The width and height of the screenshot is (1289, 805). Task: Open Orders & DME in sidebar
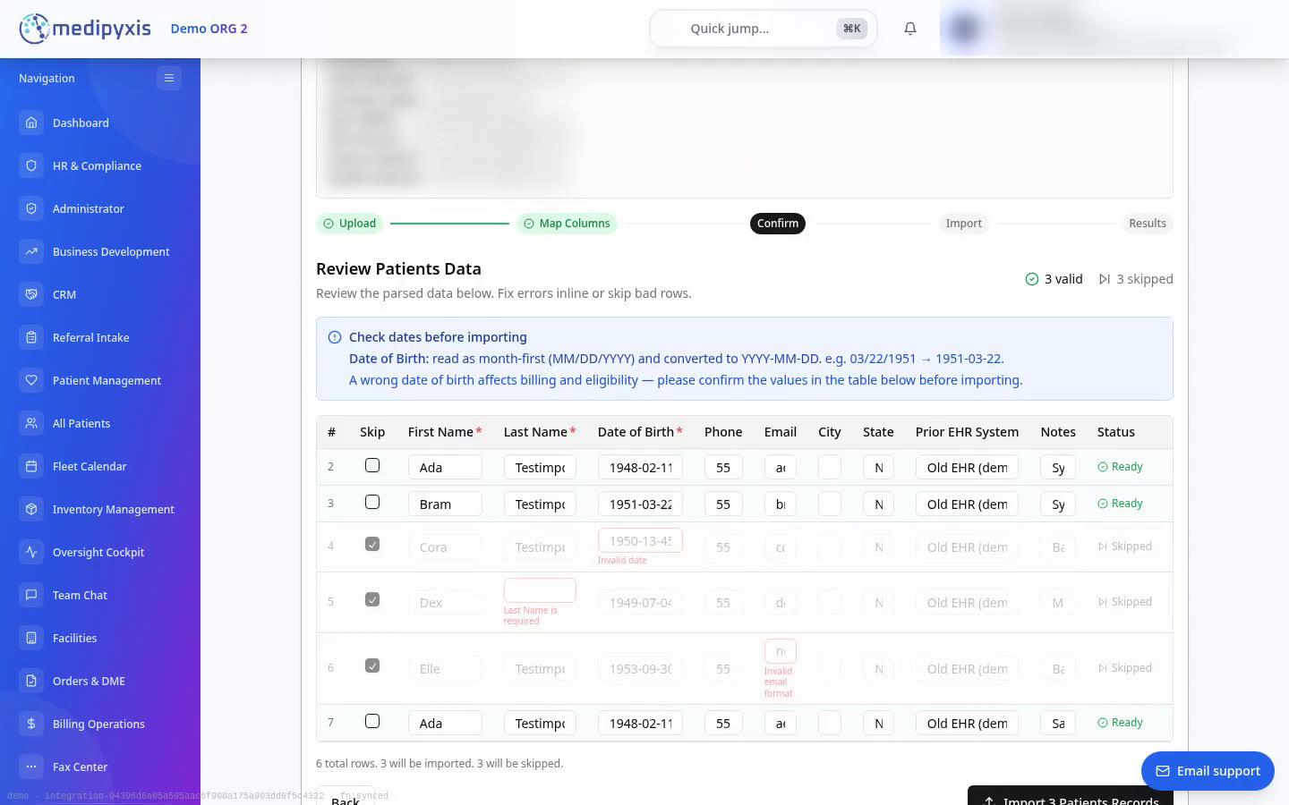(x=100, y=681)
